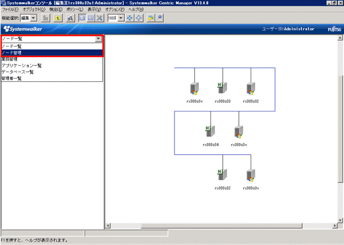Click the FUJITSU logo in the banner

pyautogui.click(x=334, y=29)
